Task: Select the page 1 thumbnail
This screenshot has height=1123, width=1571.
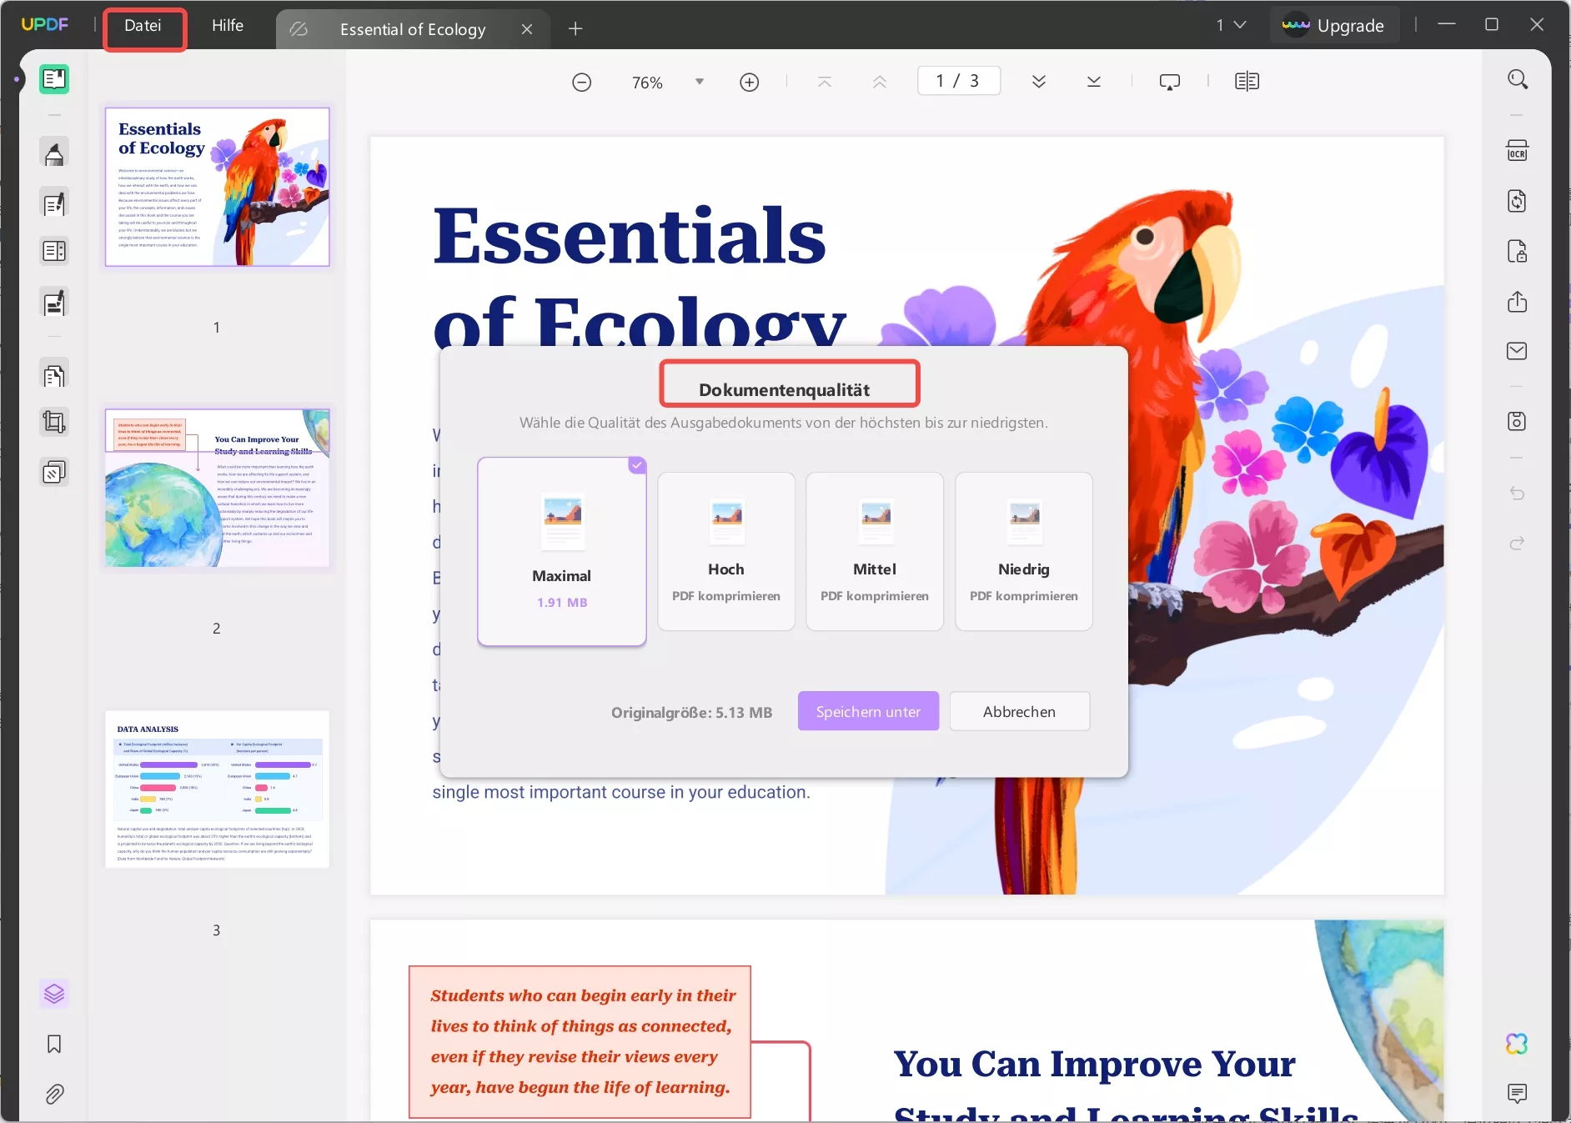Action: 218,188
